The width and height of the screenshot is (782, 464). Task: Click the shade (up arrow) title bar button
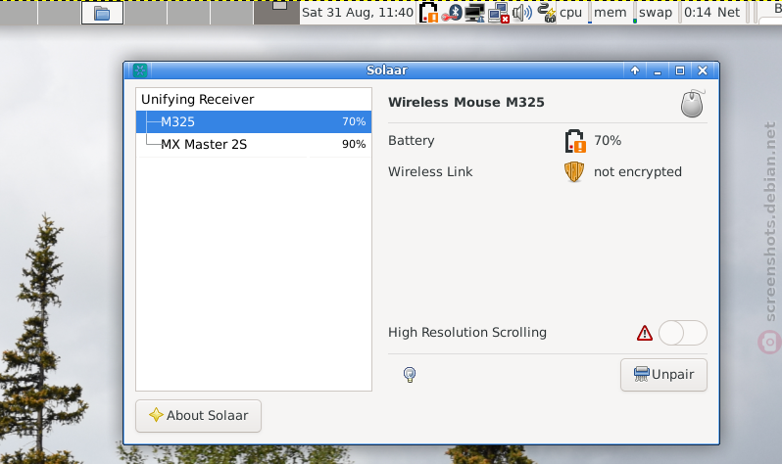[635, 70]
